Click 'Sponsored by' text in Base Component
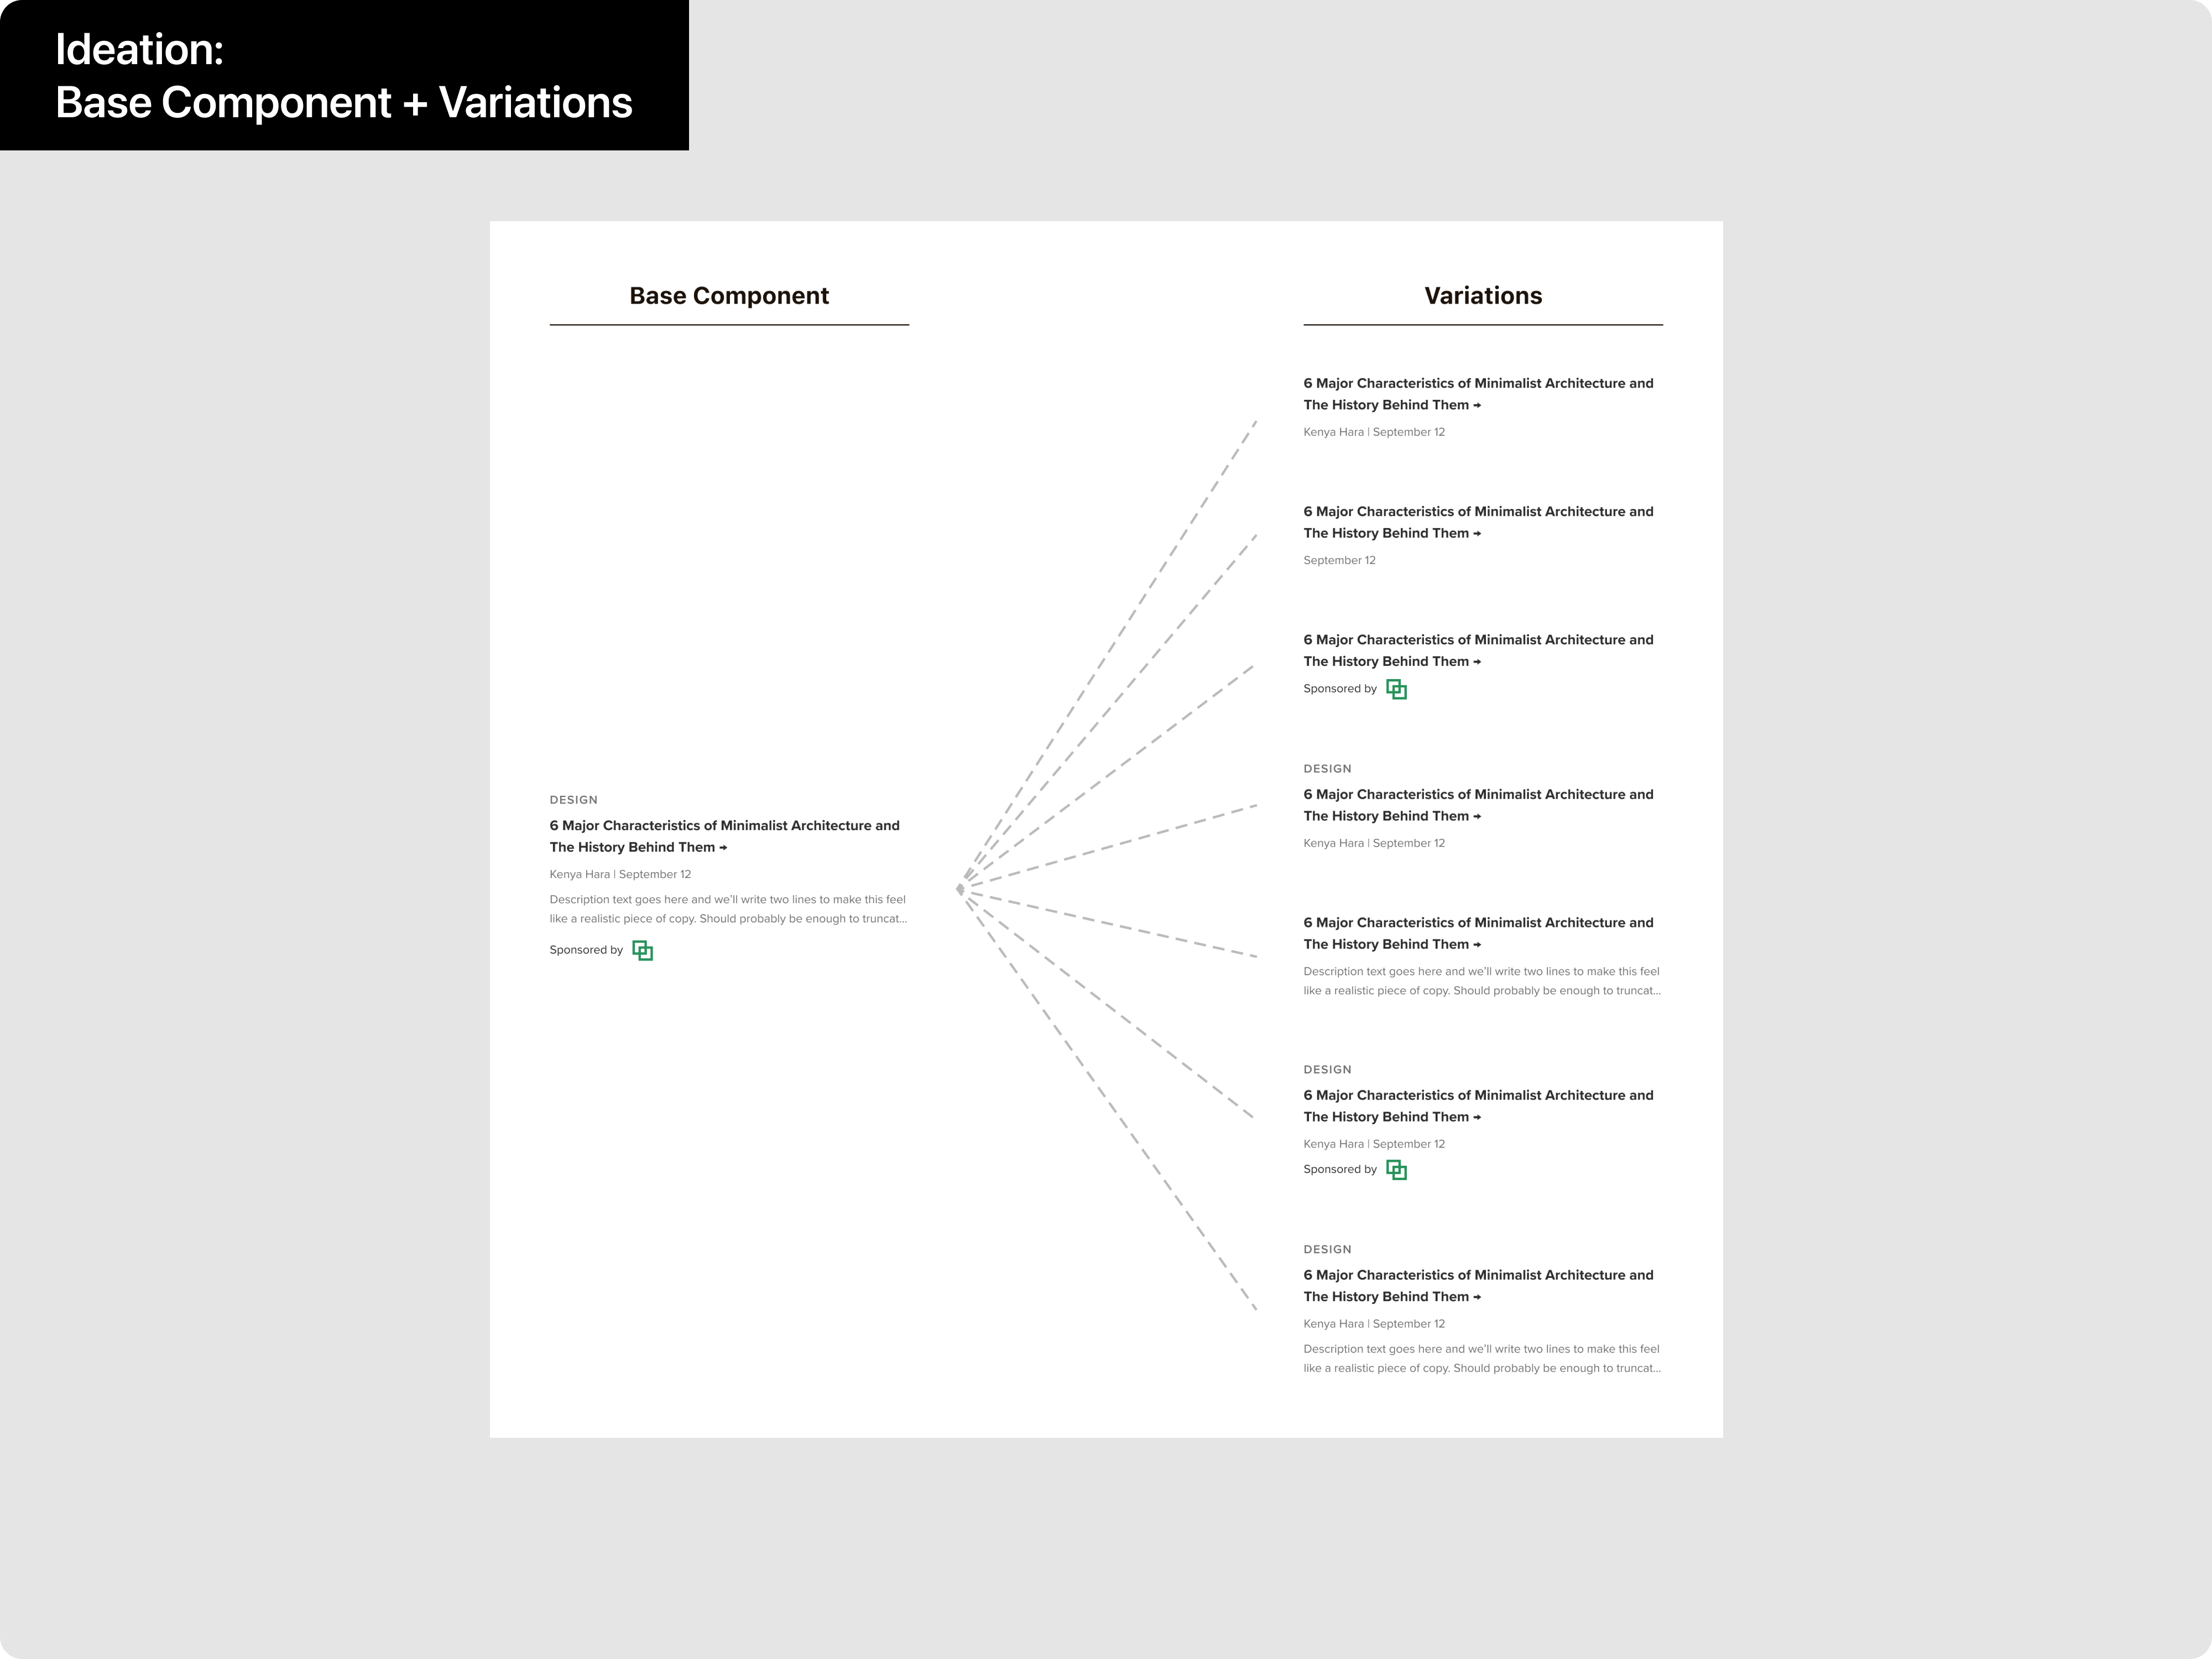2212x1659 pixels. (586, 950)
